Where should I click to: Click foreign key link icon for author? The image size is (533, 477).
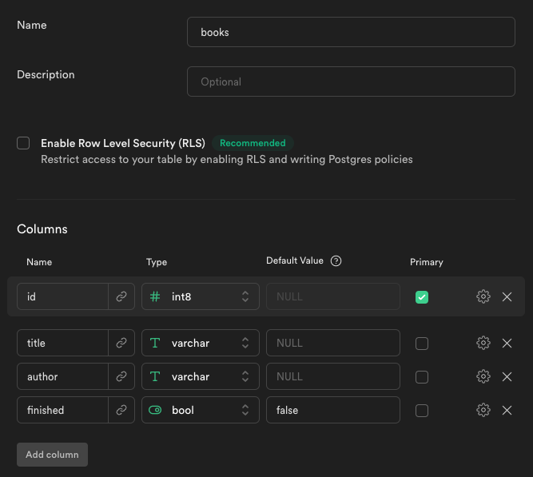pyautogui.click(x=121, y=376)
